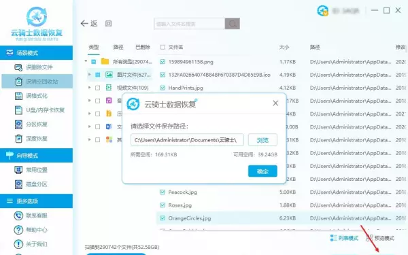Viewport: 408px width, 255px height.
Task: Click 浏览 to browse save path
Action: pos(262,140)
